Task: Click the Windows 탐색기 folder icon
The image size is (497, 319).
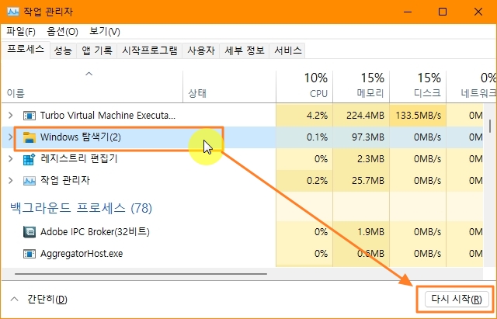Action: tap(30, 137)
